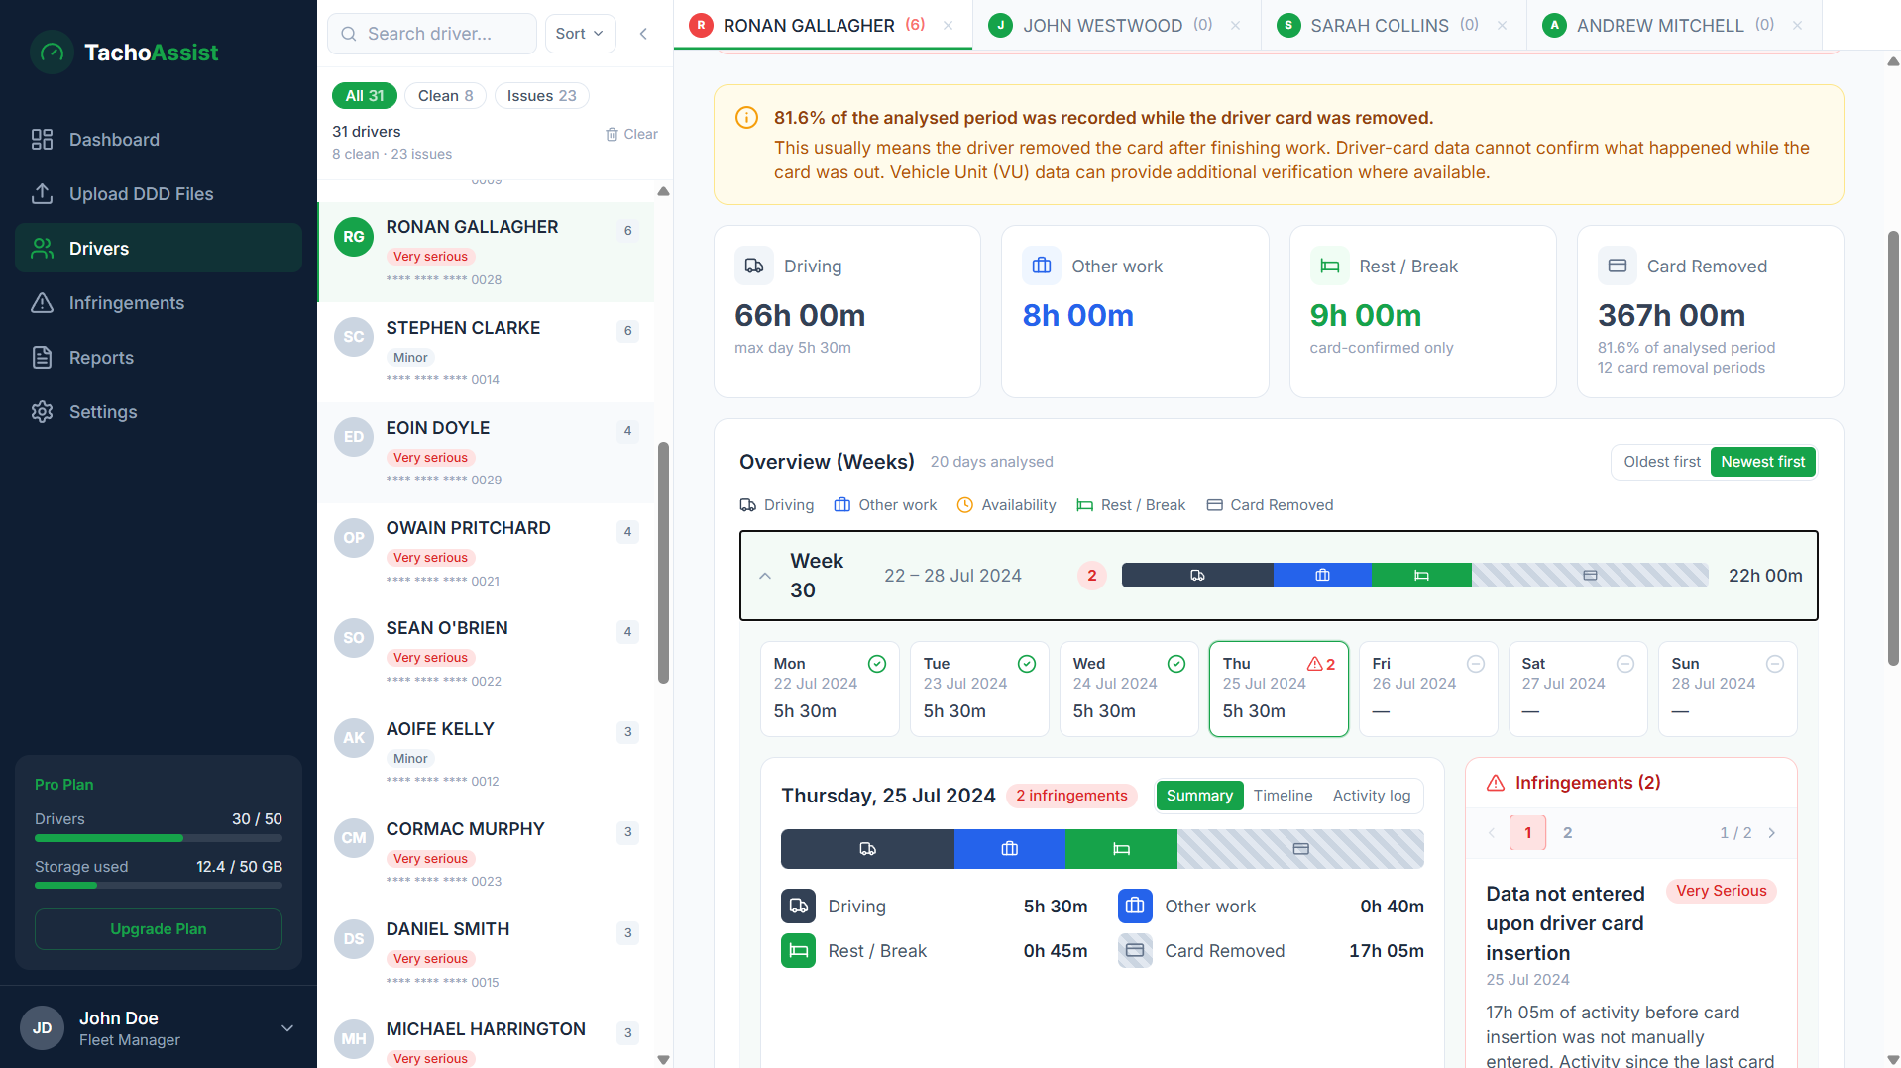Image resolution: width=1901 pixels, height=1068 pixels.
Task: Click the JD user avatar
Action: tap(42, 1028)
